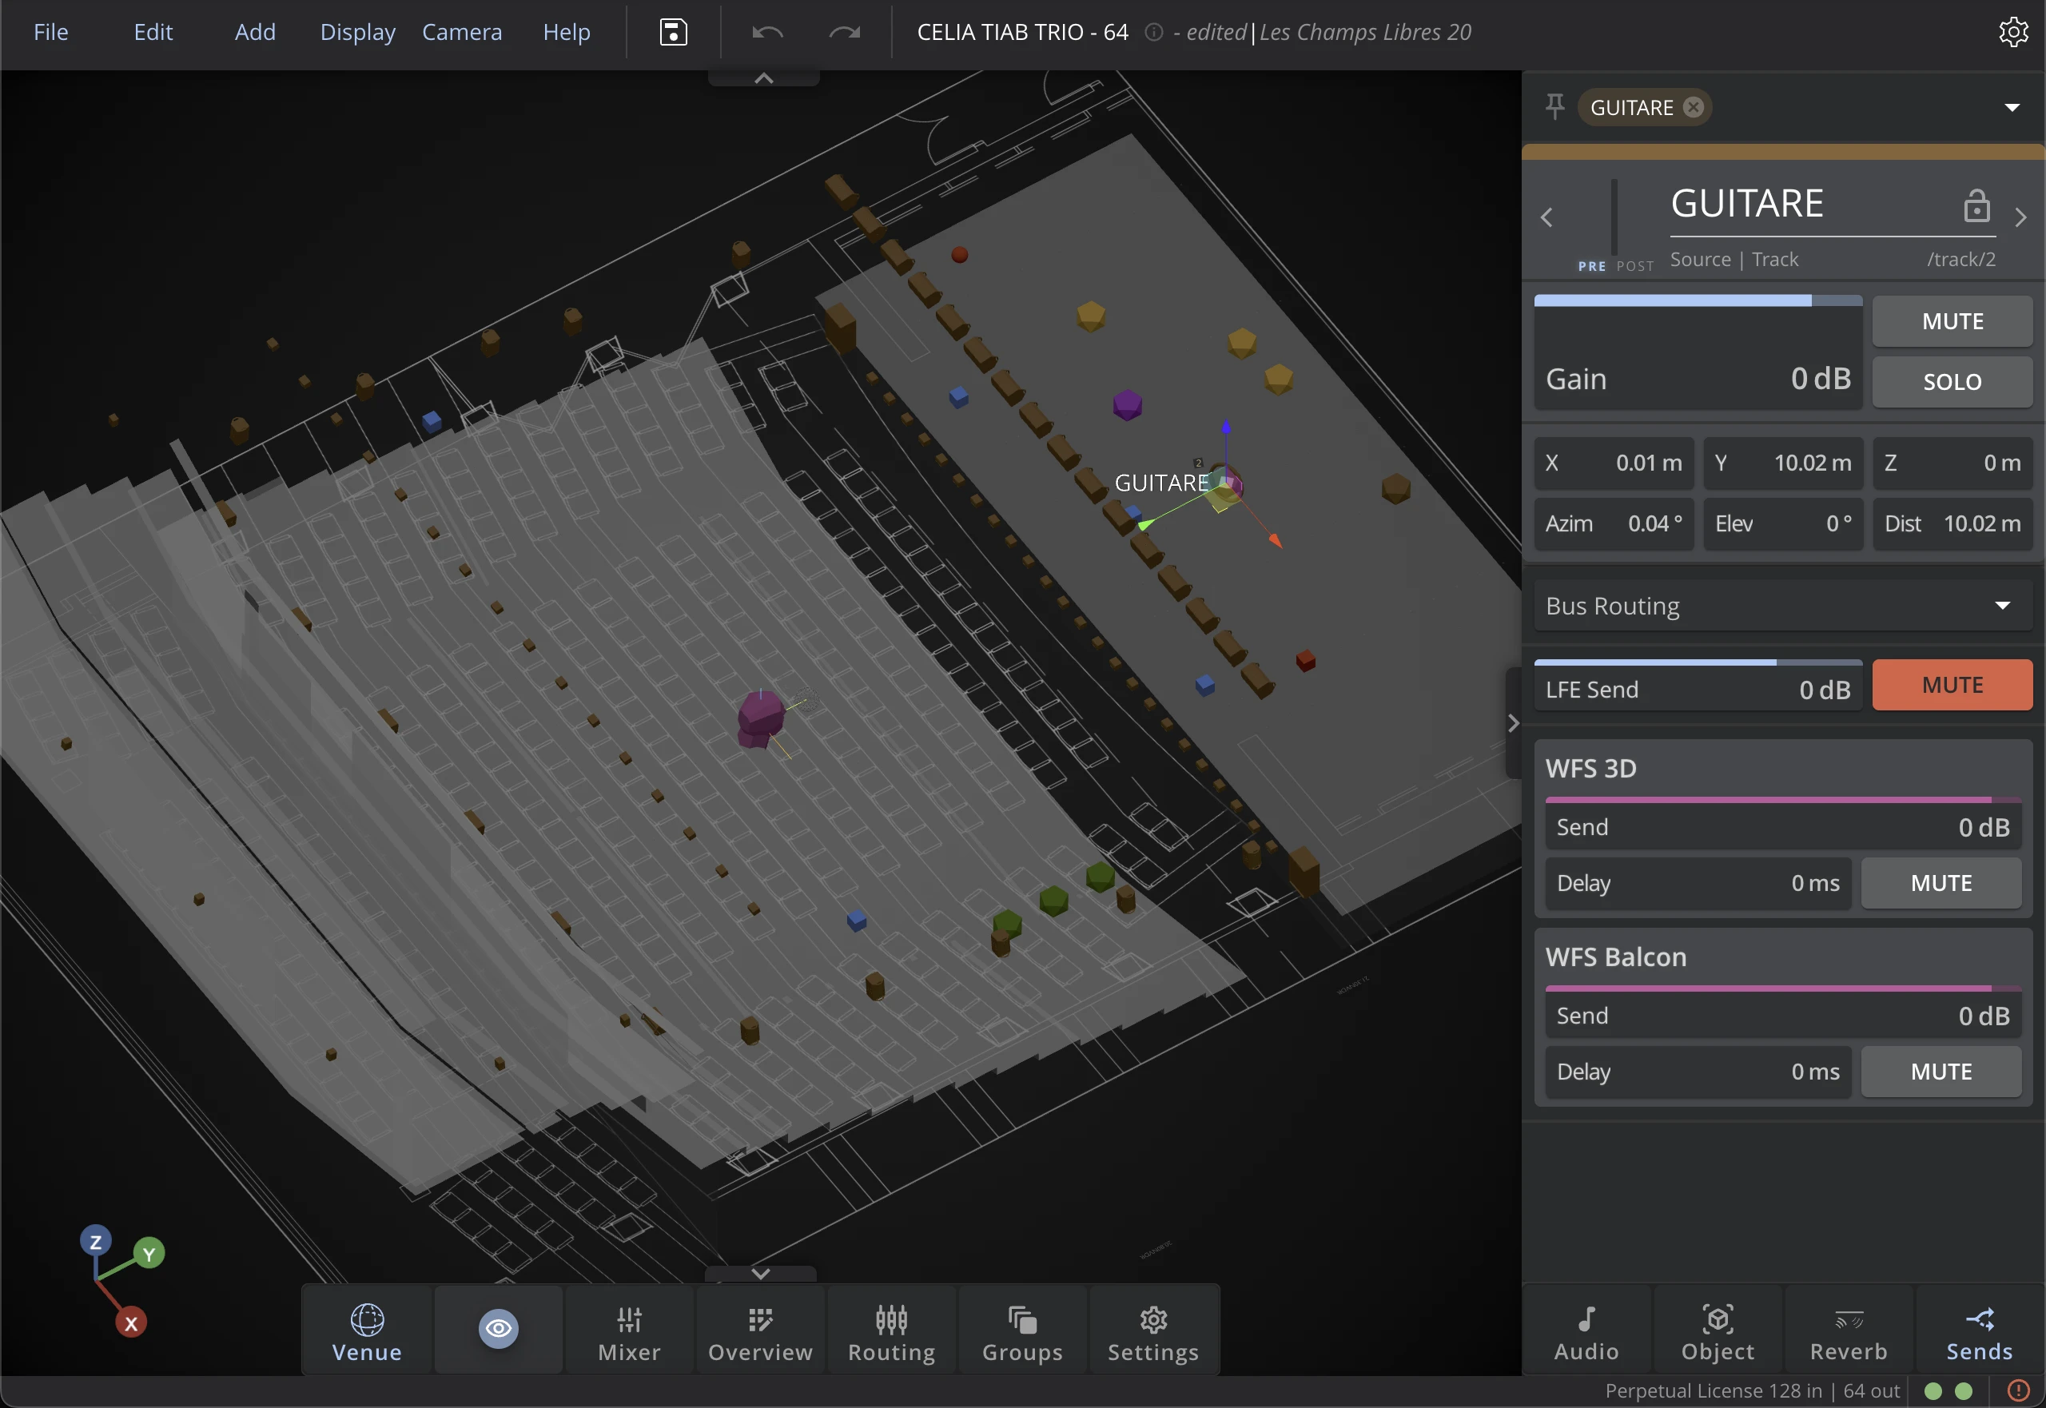This screenshot has width=2046, height=1408.
Task: Click the red alert status icon
Action: coord(2018,1391)
